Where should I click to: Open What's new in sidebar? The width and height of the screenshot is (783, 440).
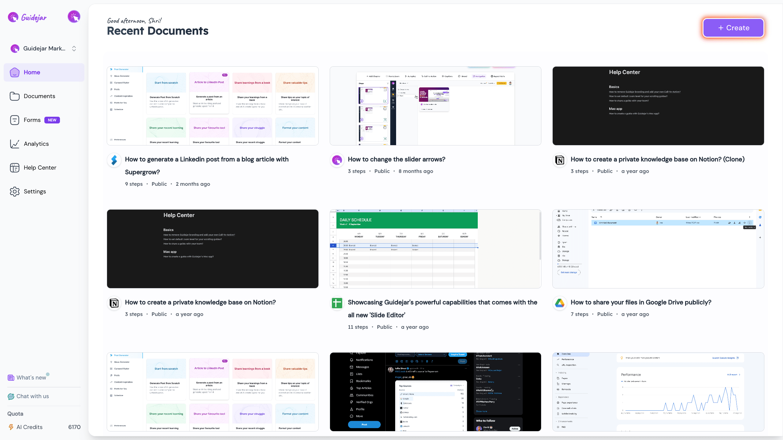(31, 378)
